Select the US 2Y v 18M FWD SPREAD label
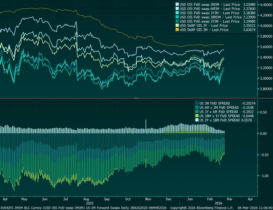The width and height of the screenshot is (273, 210). (220, 120)
